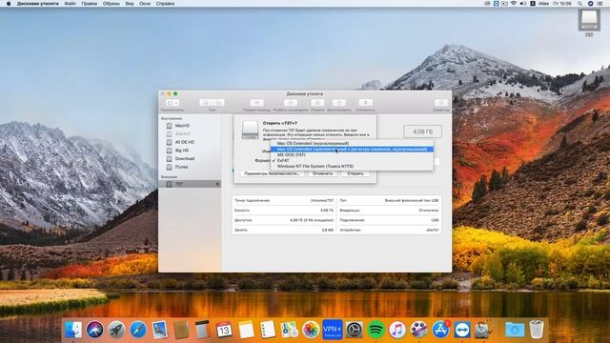Open Security Options button in erase dialog
The width and height of the screenshot is (610, 343).
[272, 173]
